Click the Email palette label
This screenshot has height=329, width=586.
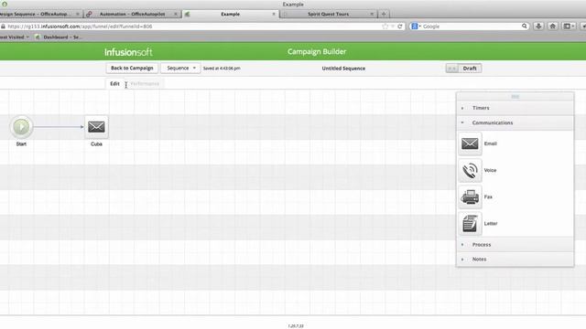pos(491,143)
